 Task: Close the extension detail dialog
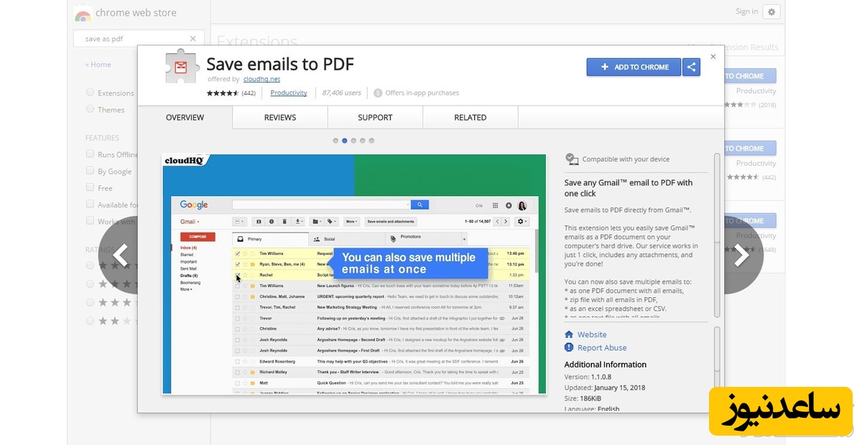click(713, 56)
